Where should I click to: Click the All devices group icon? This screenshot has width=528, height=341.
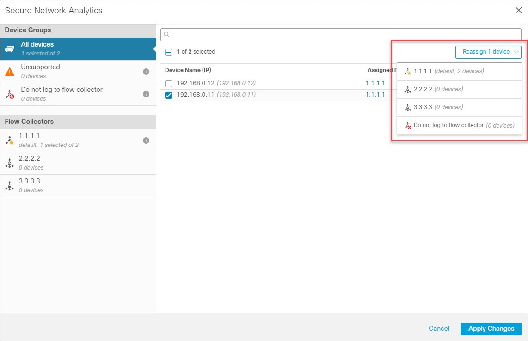click(10, 49)
